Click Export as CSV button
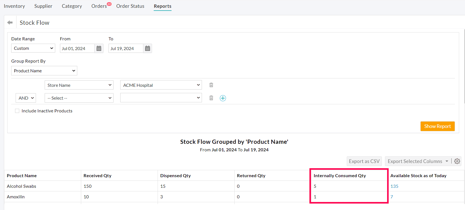The width and height of the screenshot is (465, 210). (364, 161)
